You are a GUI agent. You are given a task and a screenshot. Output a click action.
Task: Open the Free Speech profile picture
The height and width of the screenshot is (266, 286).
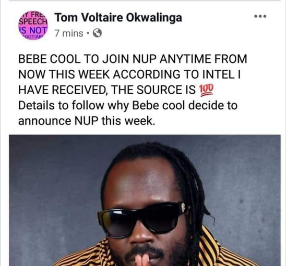point(33,25)
